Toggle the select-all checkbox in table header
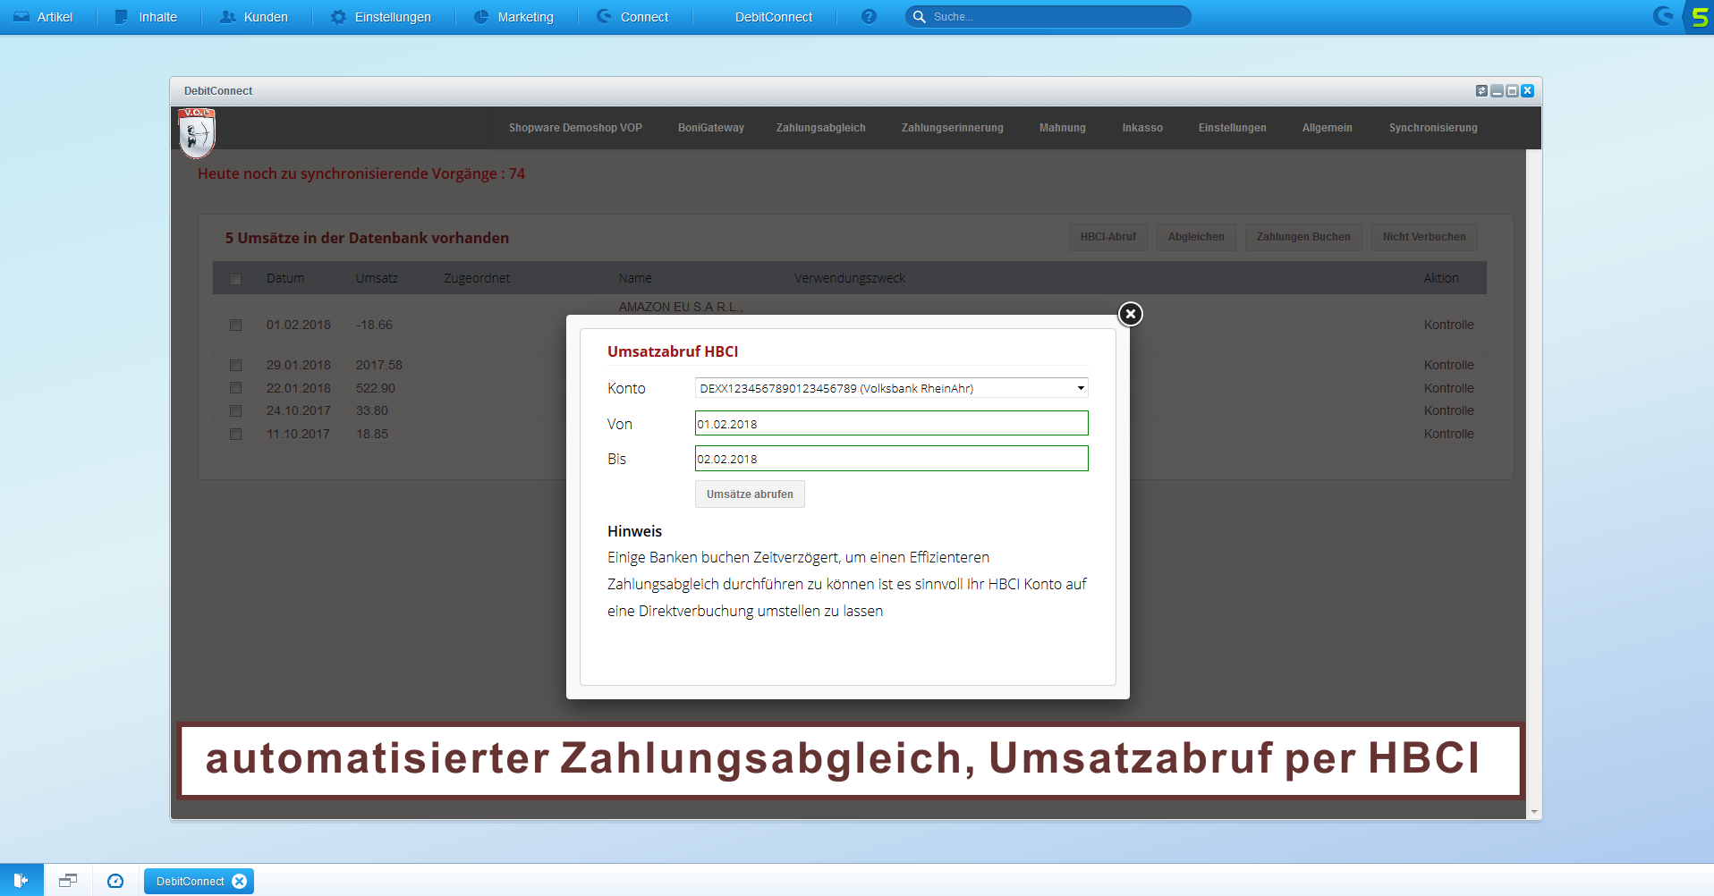1714x896 pixels. pyautogui.click(x=235, y=279)
